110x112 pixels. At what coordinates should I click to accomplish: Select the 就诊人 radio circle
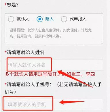pos(11,19)
